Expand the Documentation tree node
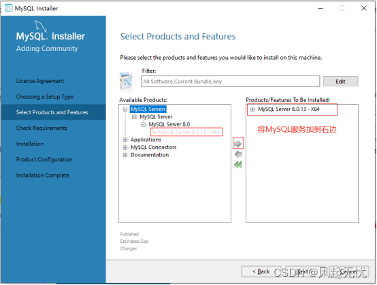 [x=125, y=155]
